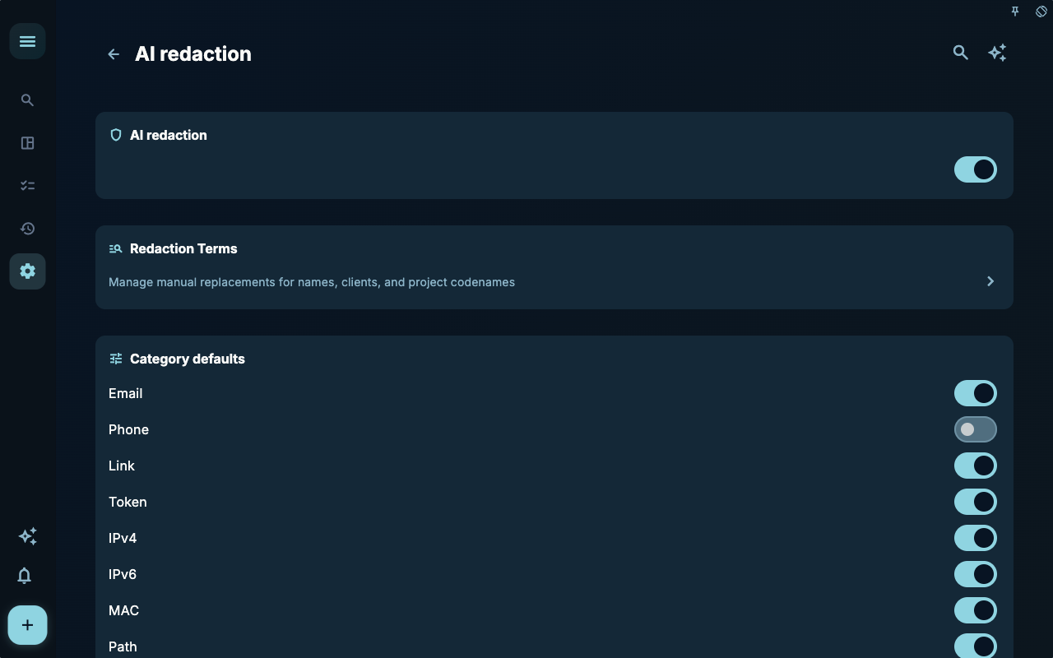The image size is (1053, 658).
Task: Click the pin icon in the title bar
Action: pyautogui.click(x=1015, y=12)
